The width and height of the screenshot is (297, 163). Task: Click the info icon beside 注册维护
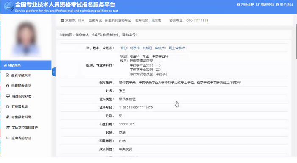(239, 5)
